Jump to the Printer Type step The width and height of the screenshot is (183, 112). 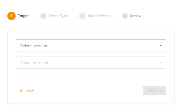click(x=58, y=16)
